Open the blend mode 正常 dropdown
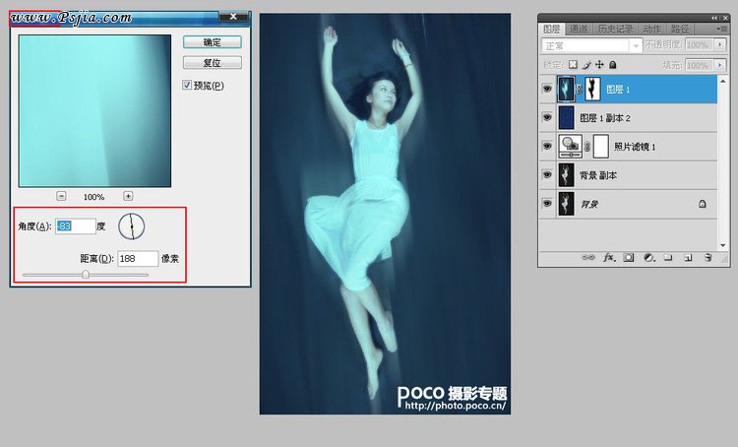The image size is (738, 447). coord(635,45)
